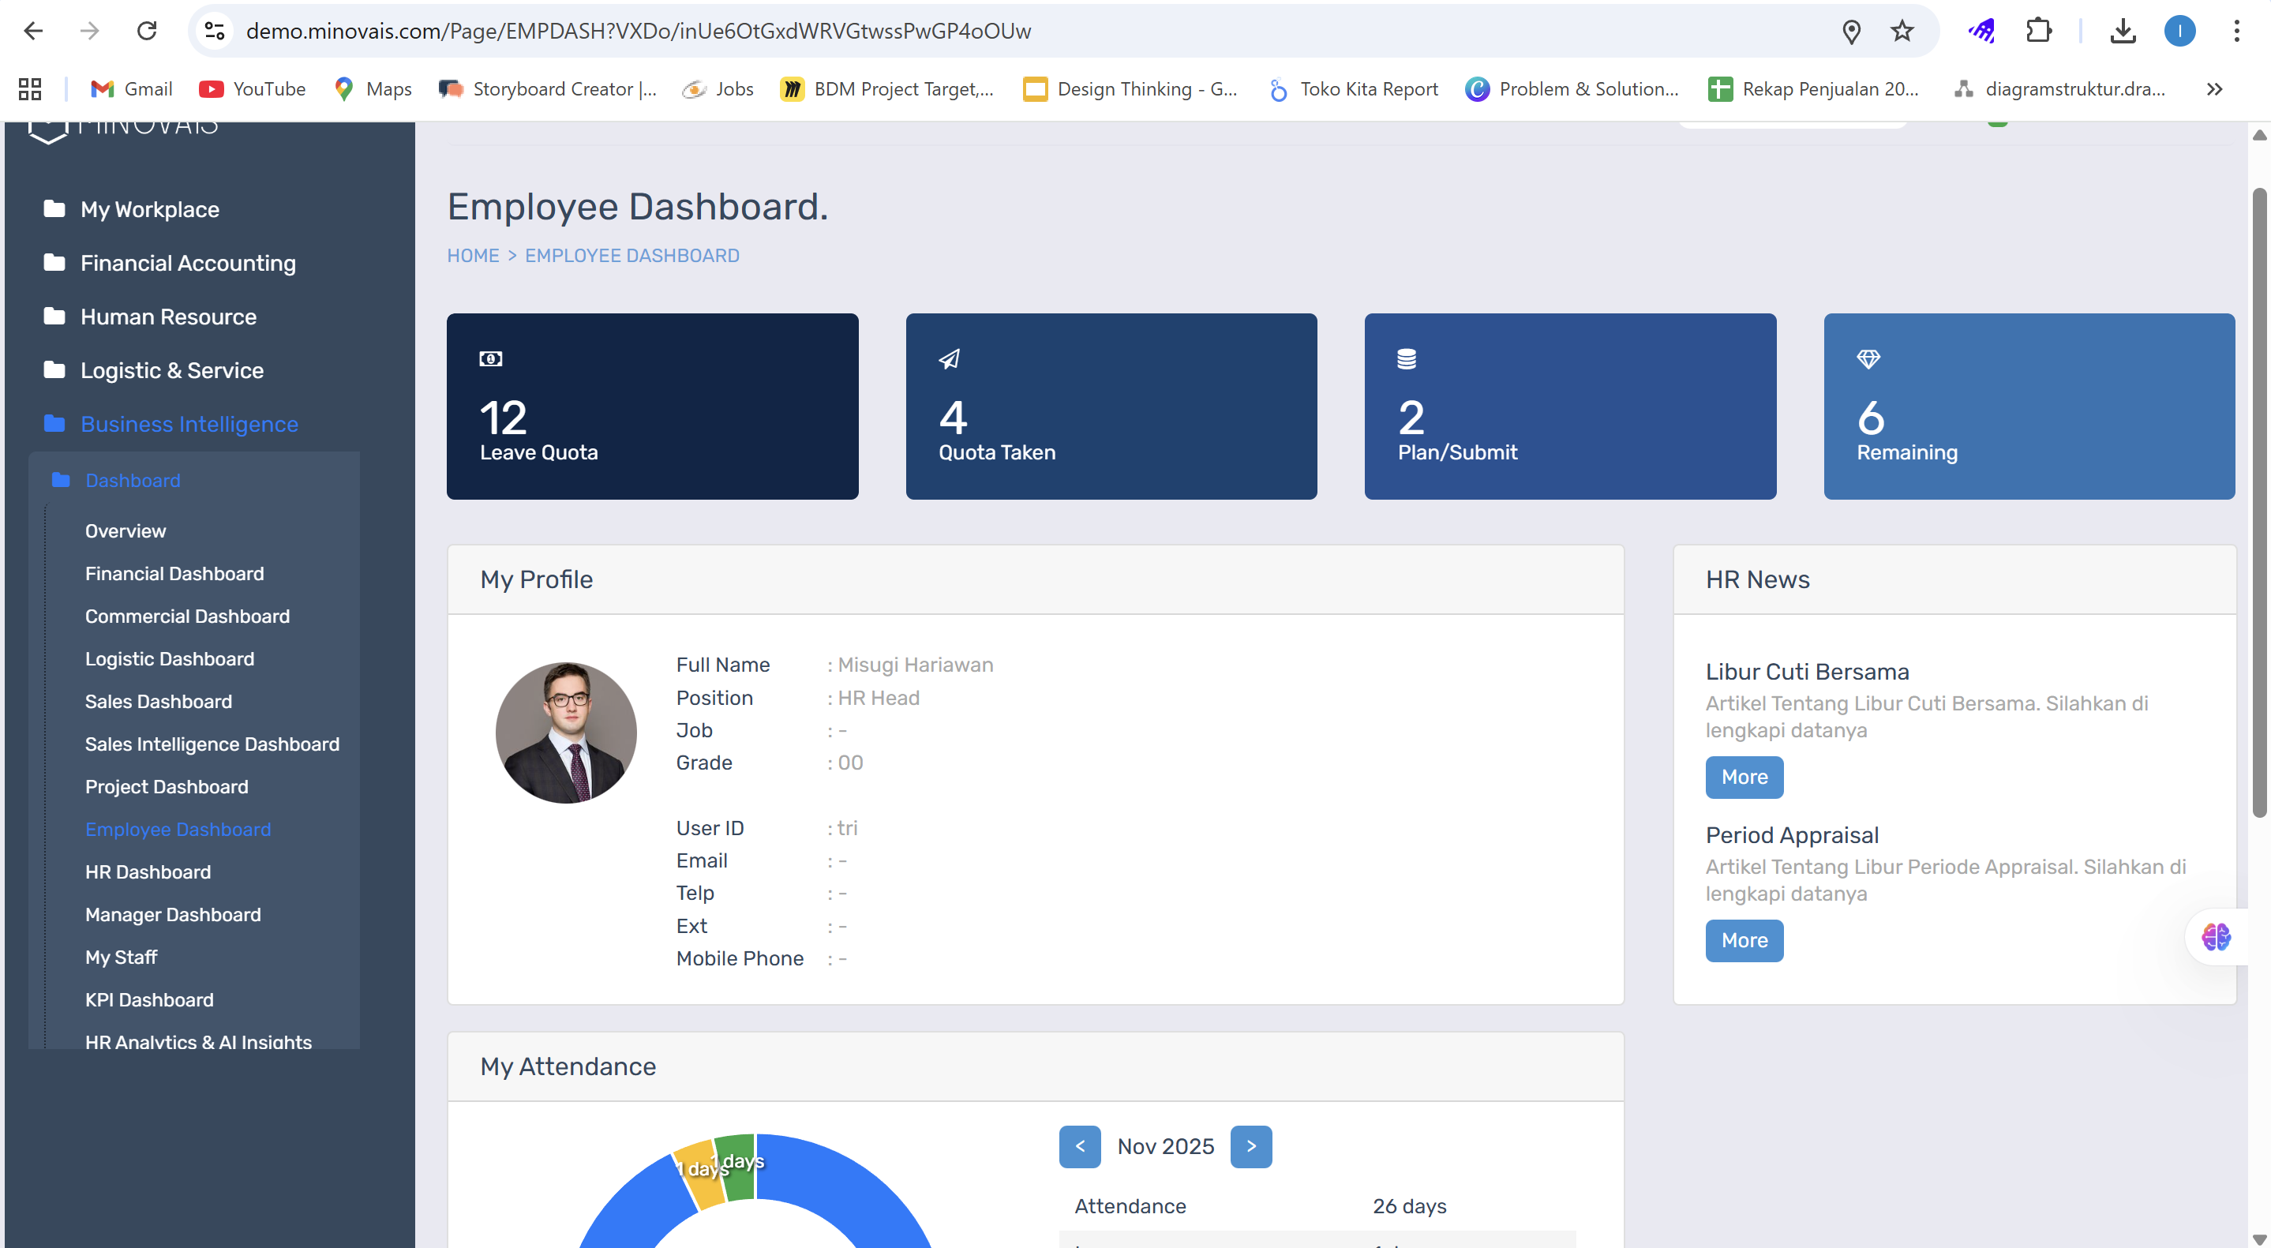
Task: Open Chrome downloads icon
Action: [x=2123, y=32]
